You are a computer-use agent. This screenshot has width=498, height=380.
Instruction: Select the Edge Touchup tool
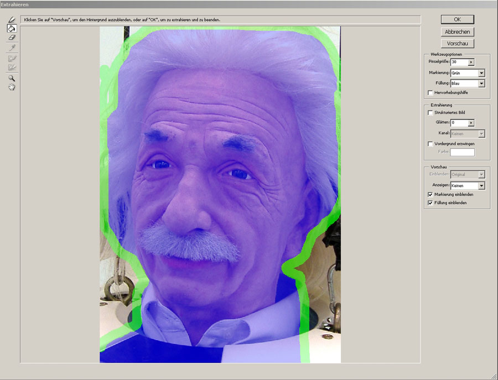click(11, 67)
